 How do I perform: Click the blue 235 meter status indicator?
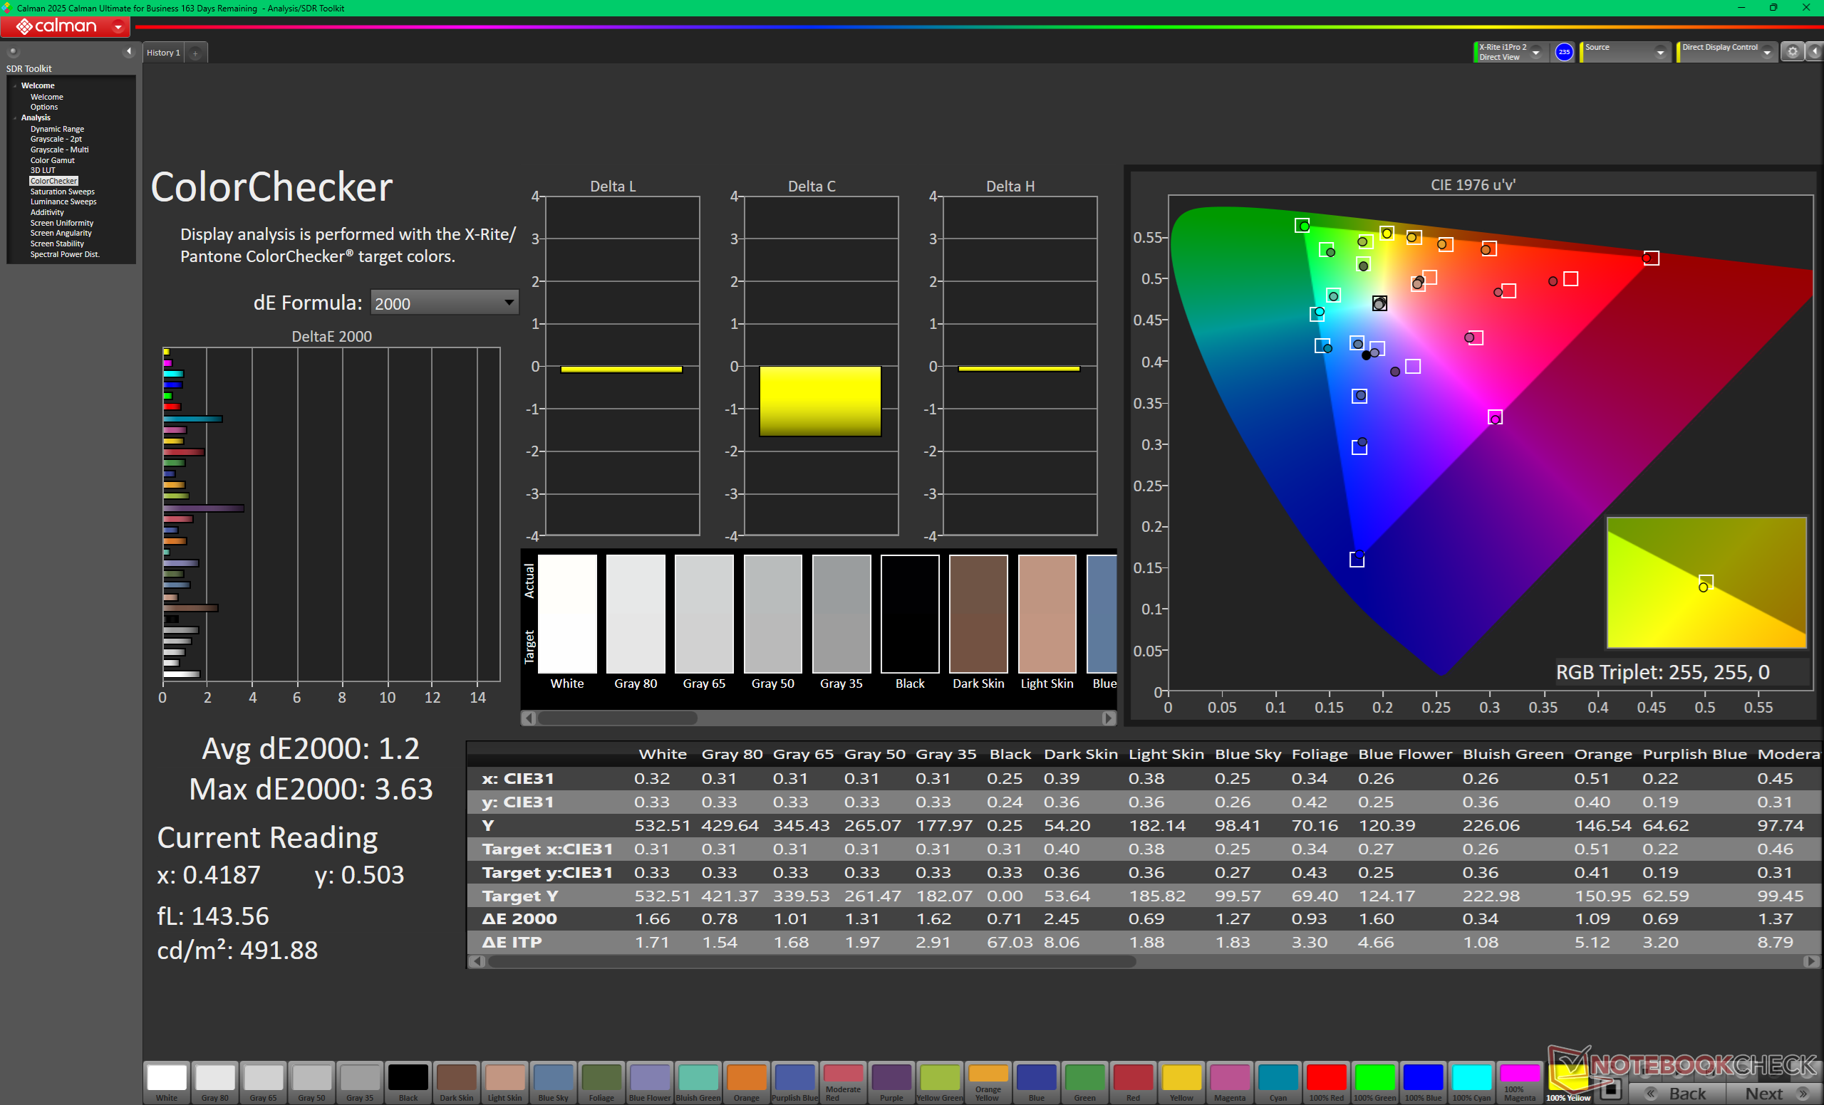(1563, 52)
